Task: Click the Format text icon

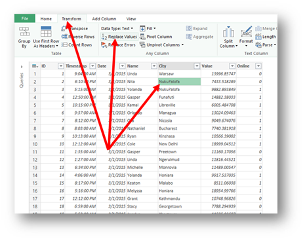Action: (x=246, y=31)
